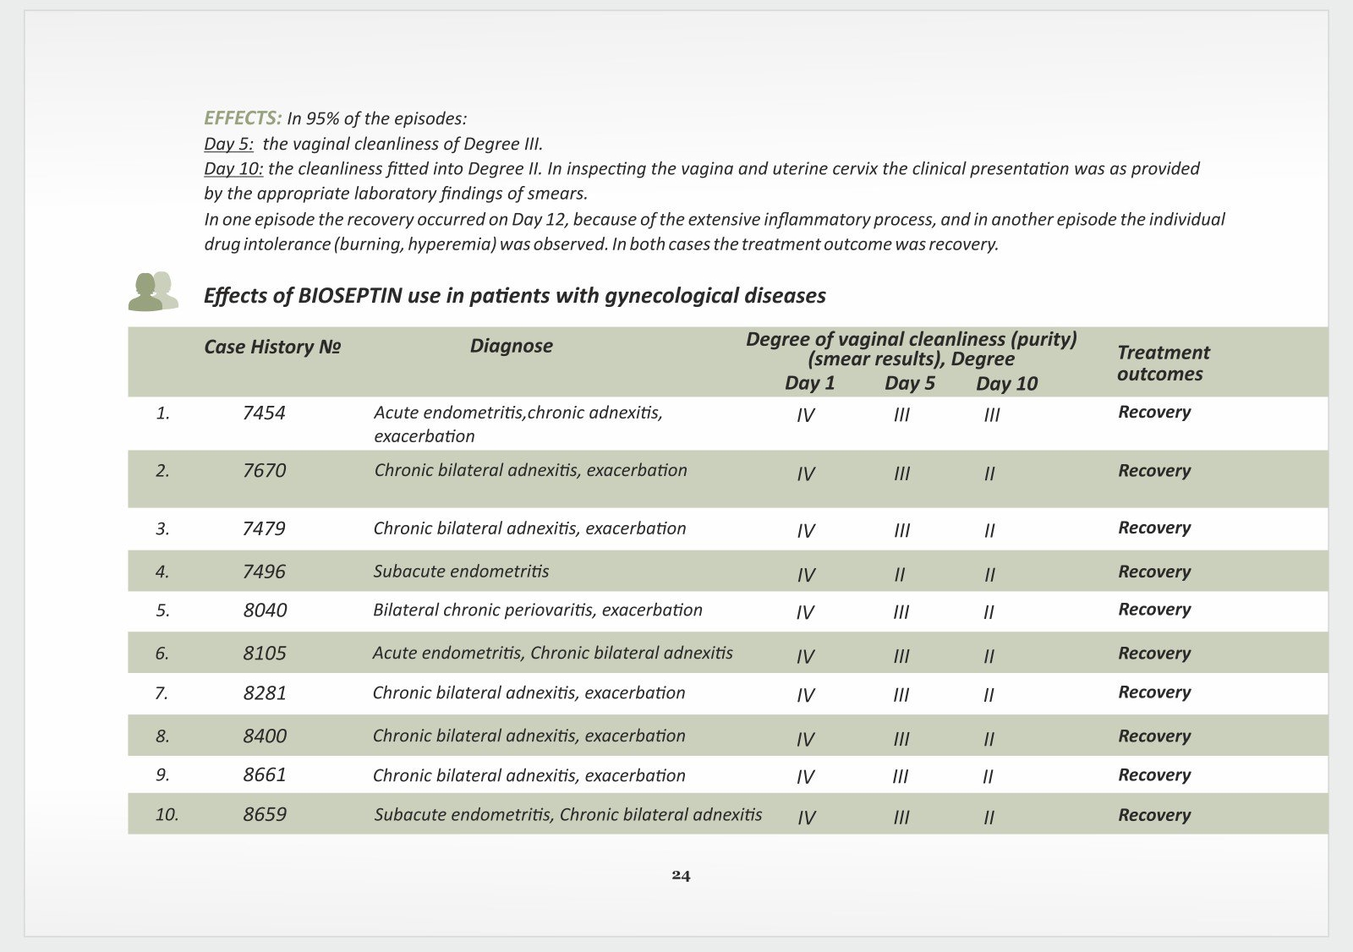Click Day 5 value II for case 7496

tap(900, 576)
